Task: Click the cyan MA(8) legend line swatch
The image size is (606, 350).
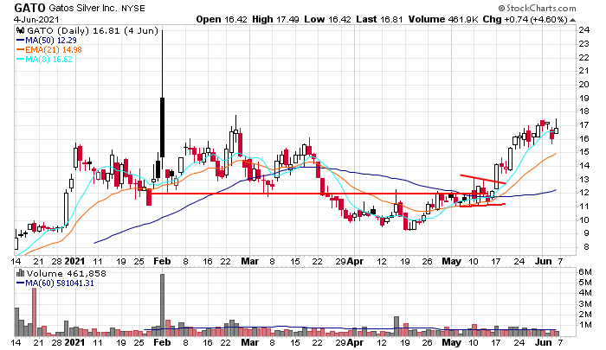Action: (21, 60)
